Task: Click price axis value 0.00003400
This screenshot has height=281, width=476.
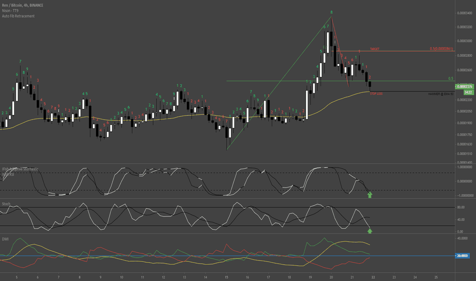Action: click(465, 13)
